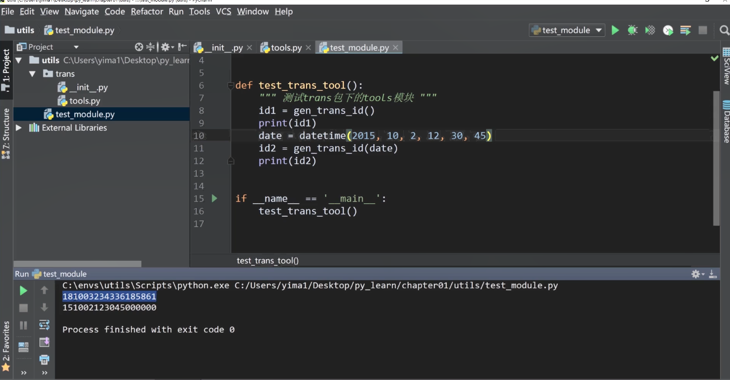Start debugging with the Debug bug icon
The image size is (730, 380).
[x=632, y=31]
